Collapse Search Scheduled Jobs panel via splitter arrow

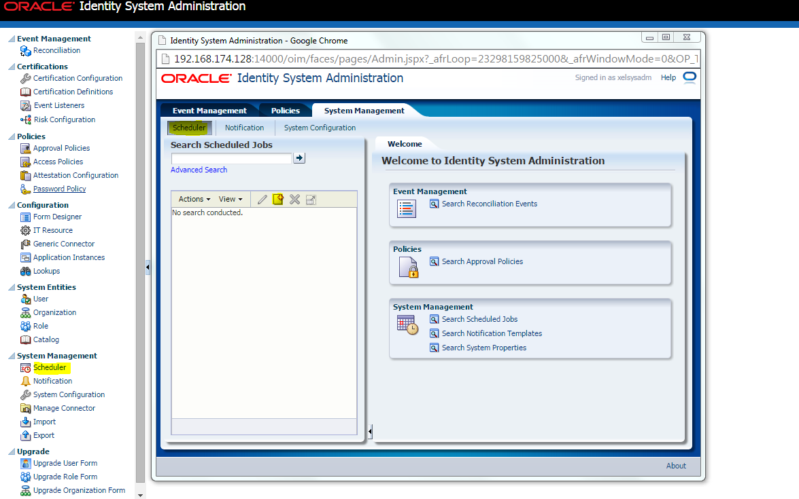tap(370, 432)
